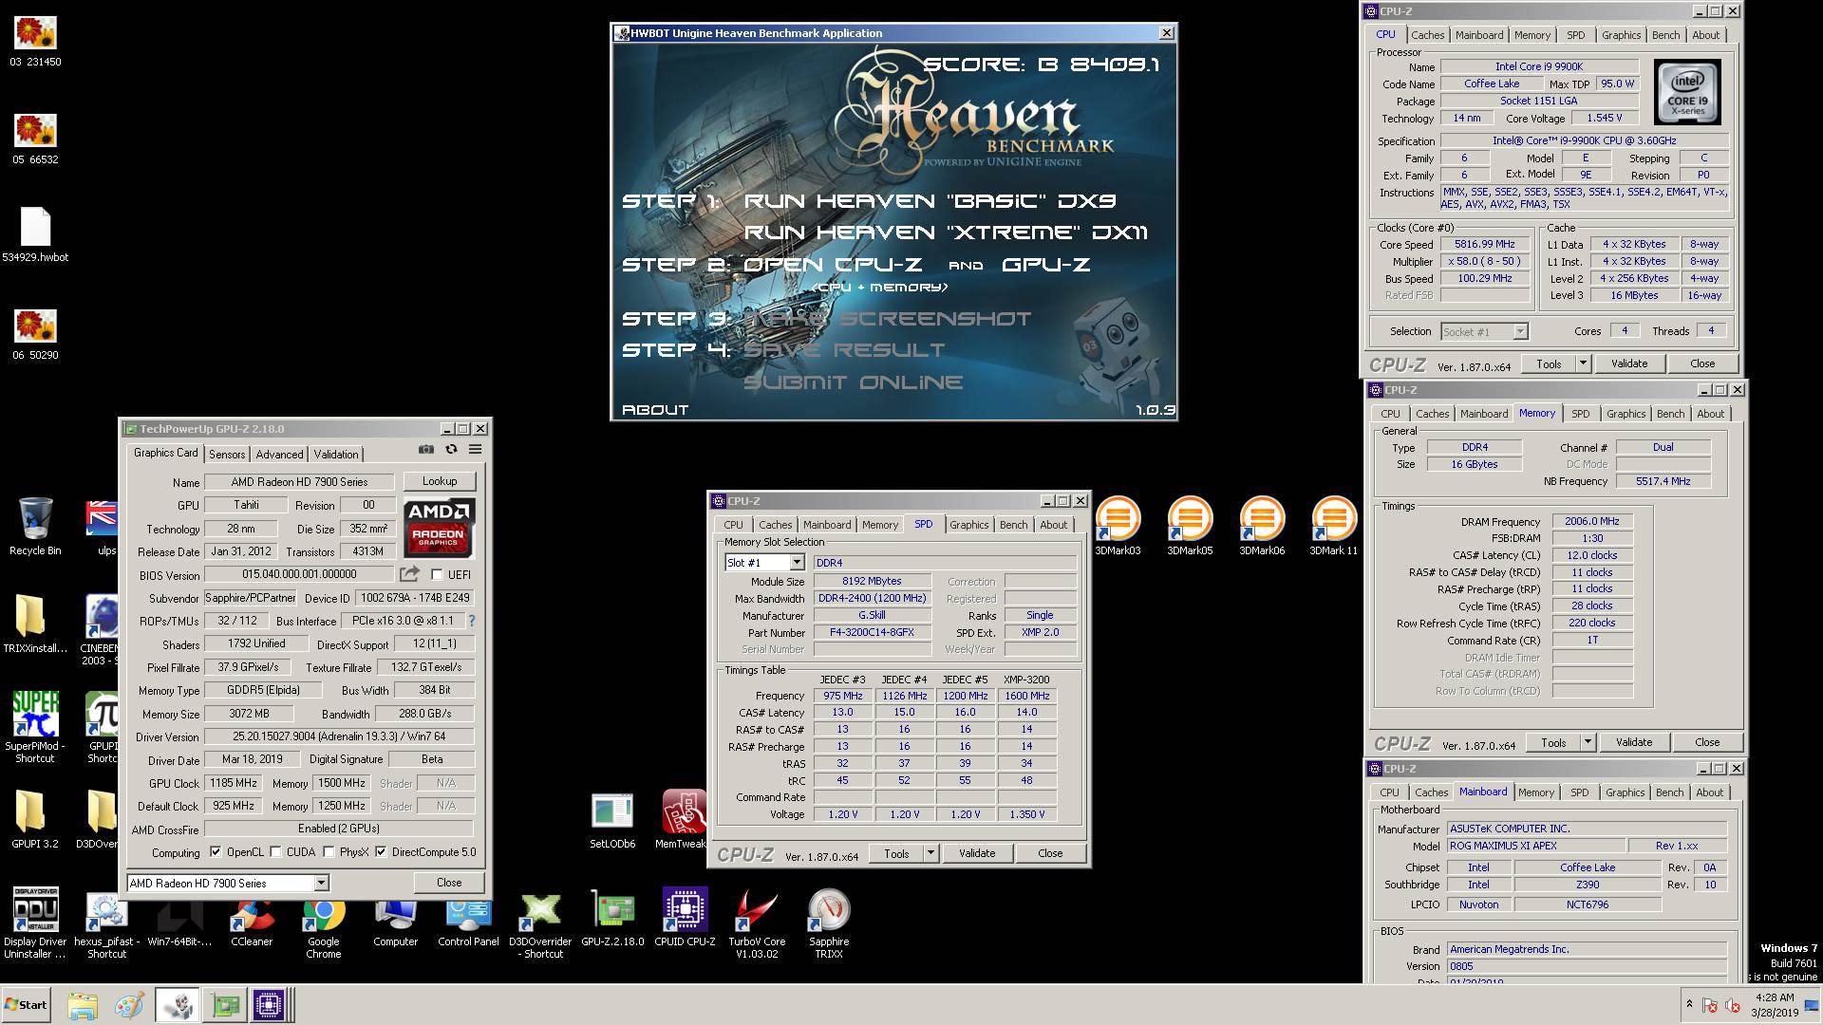This screenshot has width=1823, height=1025.
Task: Open Windows Explorer from the taskbar
Action: [83, 1004]
